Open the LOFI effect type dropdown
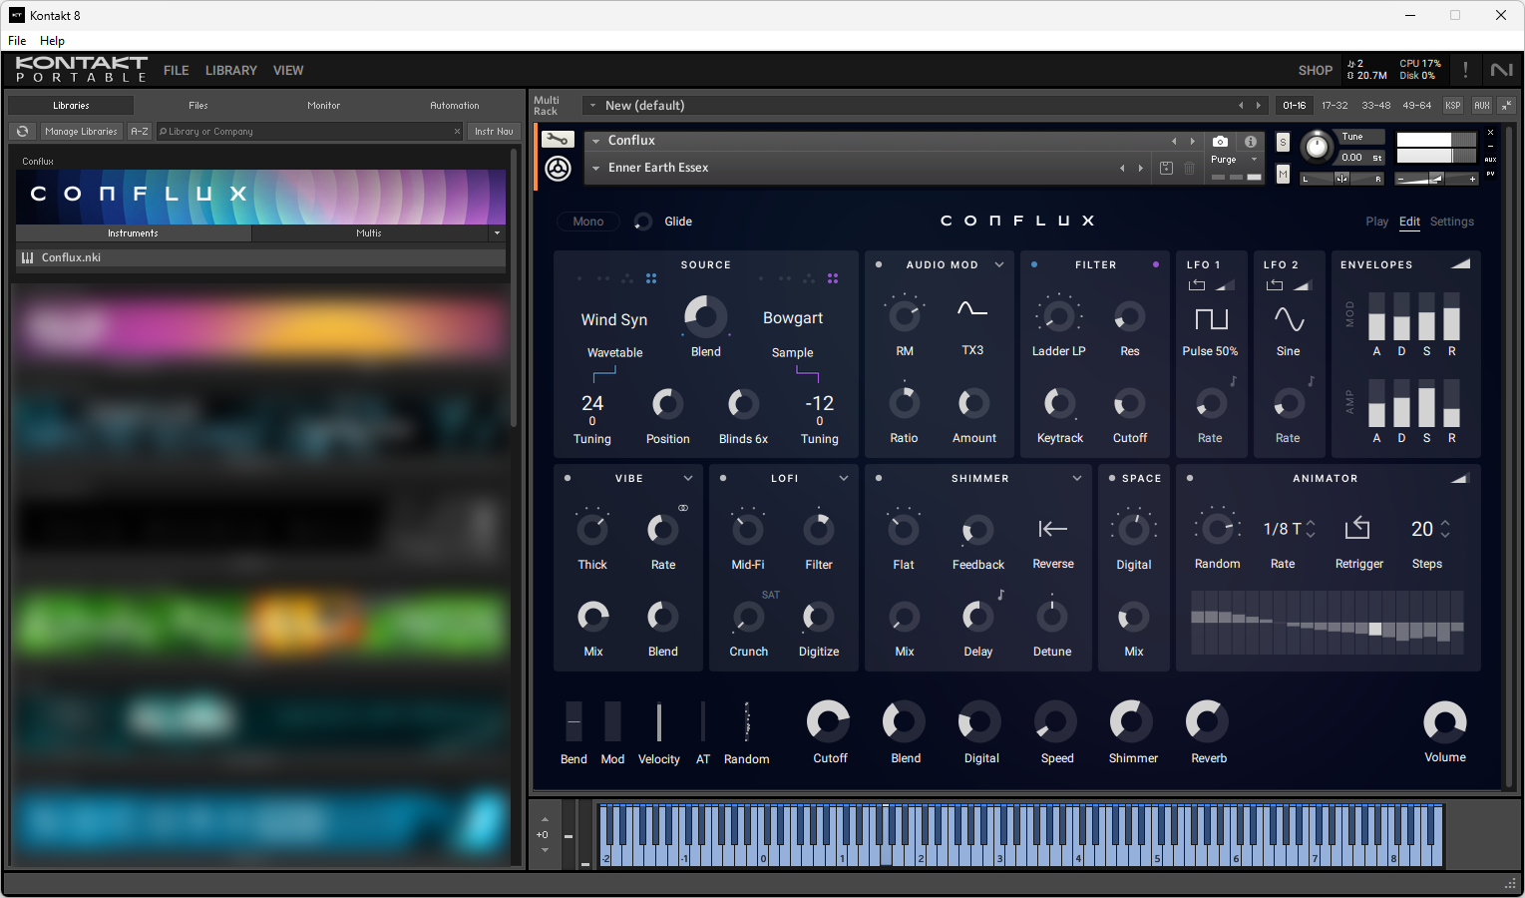Viewport: 1525px width, 898px height. pos(844,479)
